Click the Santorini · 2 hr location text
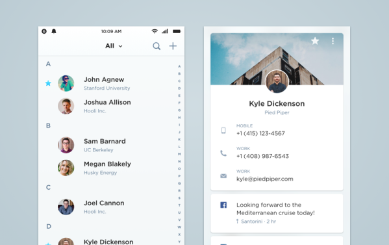Image resolution: width=389 pixels, height=245 pixels. tap(258, 221)
